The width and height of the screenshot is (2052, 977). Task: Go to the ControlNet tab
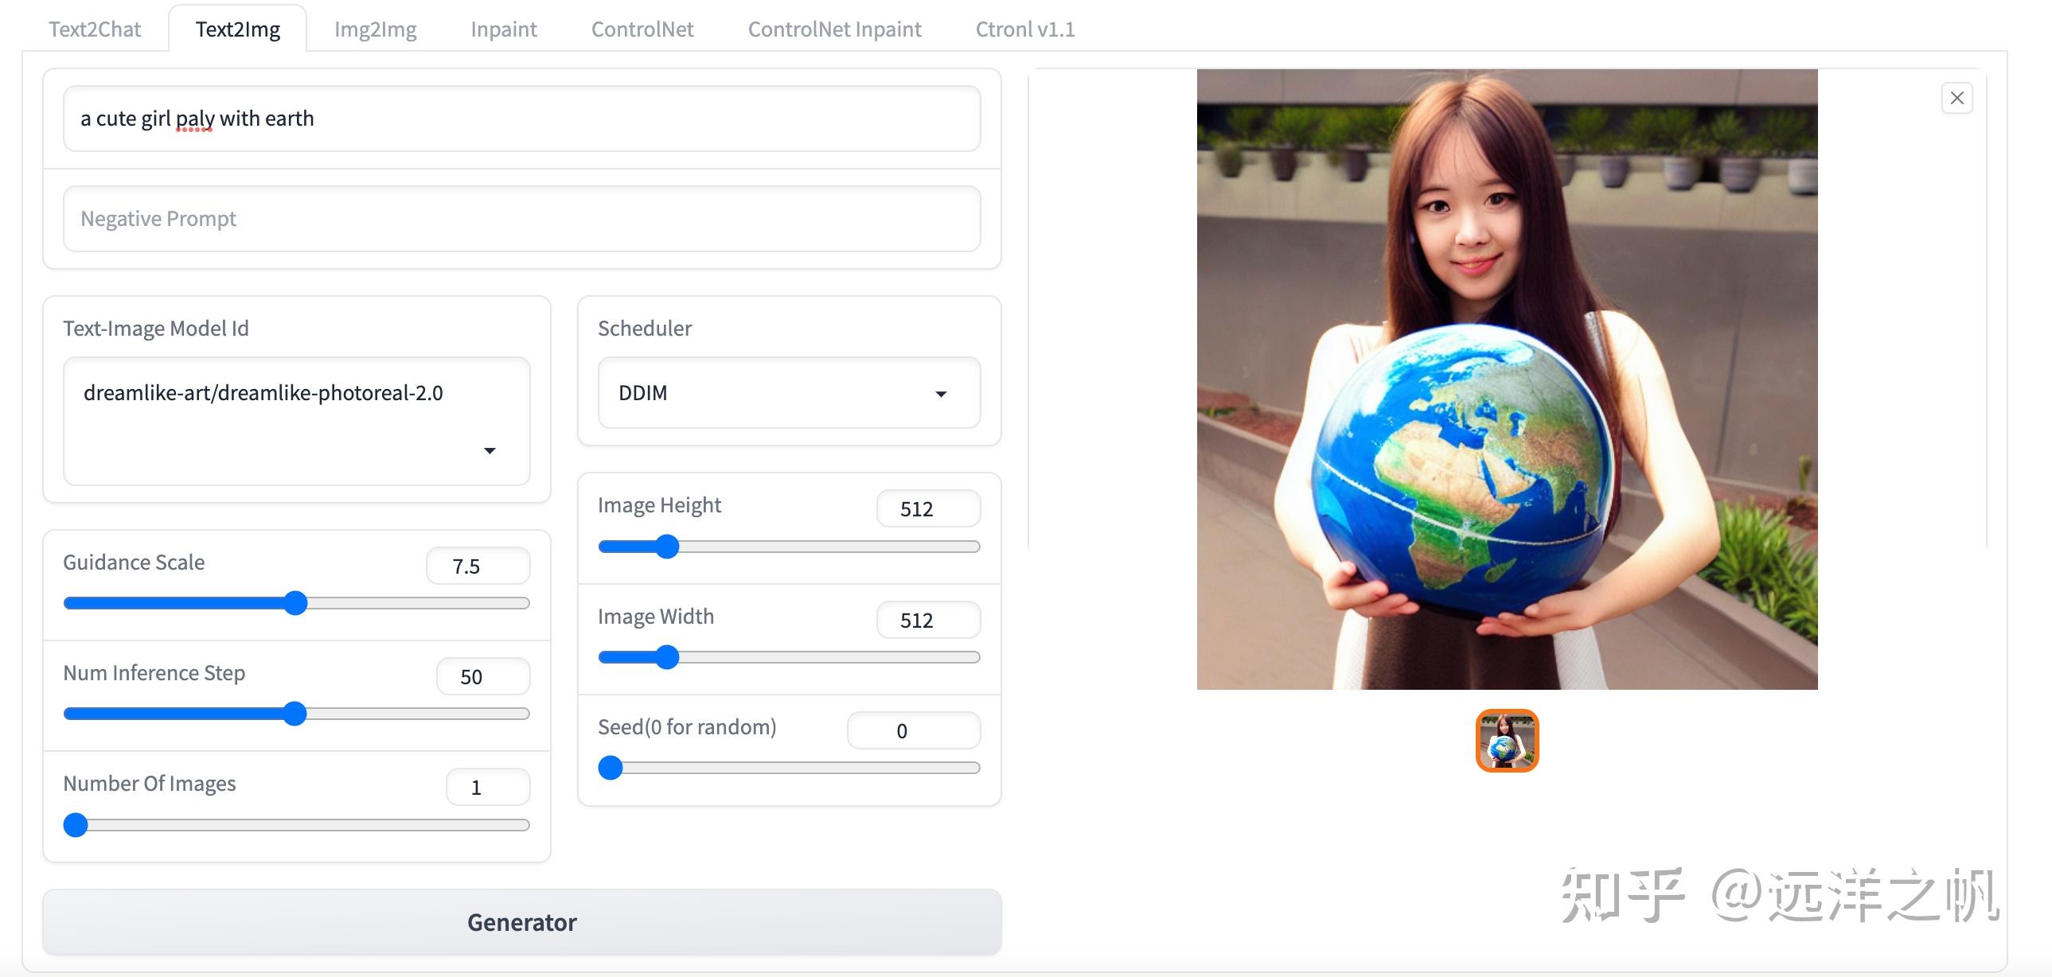pyautogui.click(x=642, y=29)
